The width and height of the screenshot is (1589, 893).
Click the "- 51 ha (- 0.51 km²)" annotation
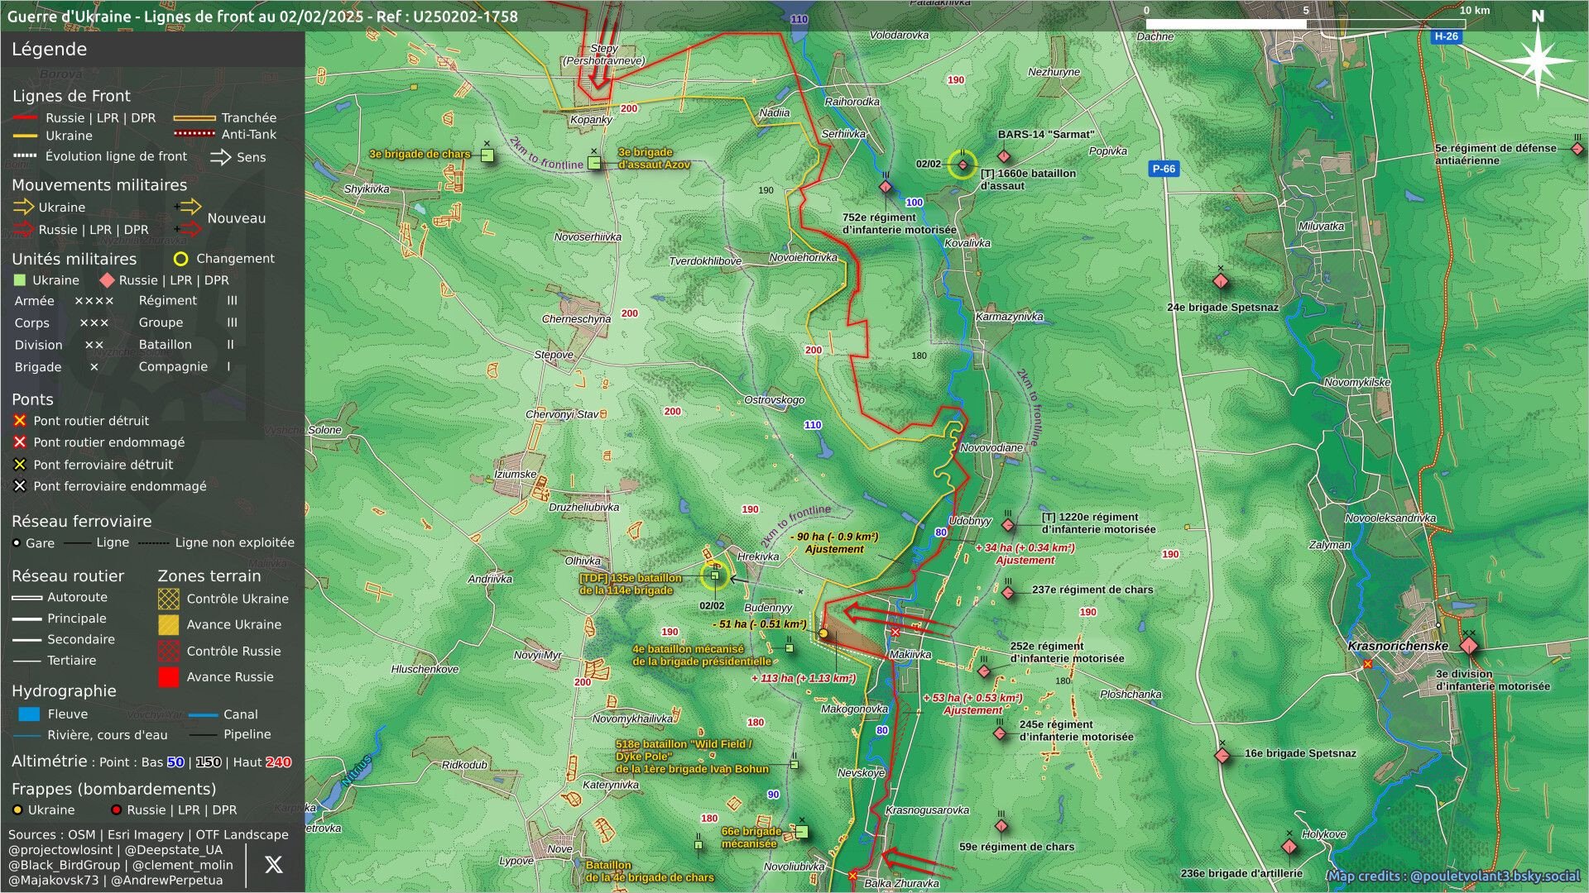(x=759, y=624)
